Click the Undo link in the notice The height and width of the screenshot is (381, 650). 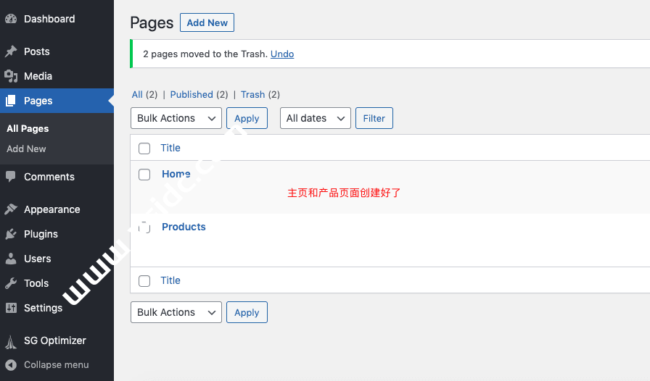(282, 54)
